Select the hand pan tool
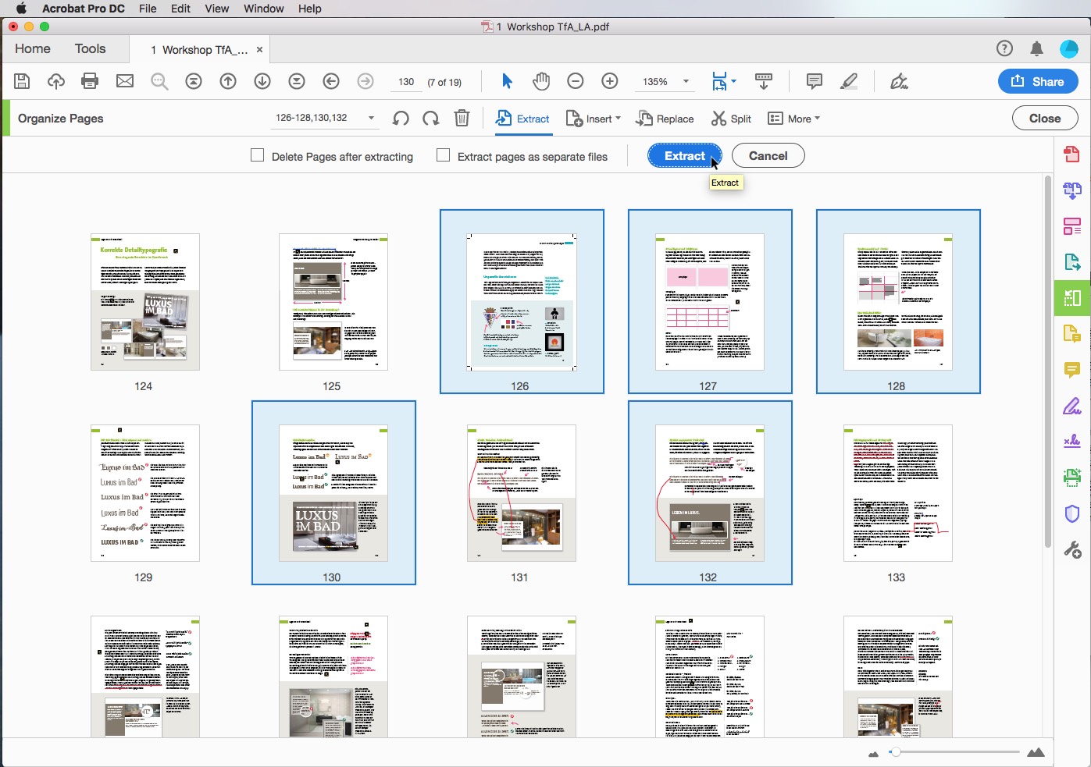 [541, 81]
